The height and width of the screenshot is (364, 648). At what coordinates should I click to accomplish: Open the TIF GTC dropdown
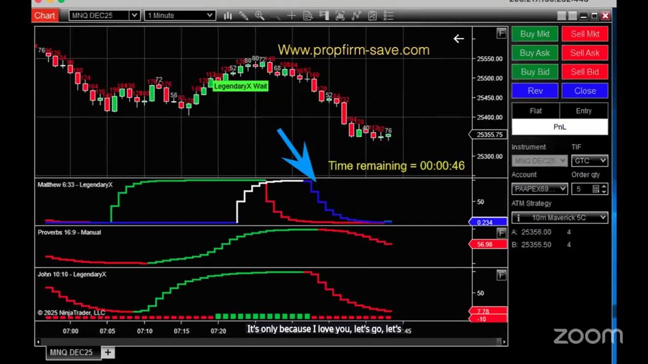(x=589, y=161)
